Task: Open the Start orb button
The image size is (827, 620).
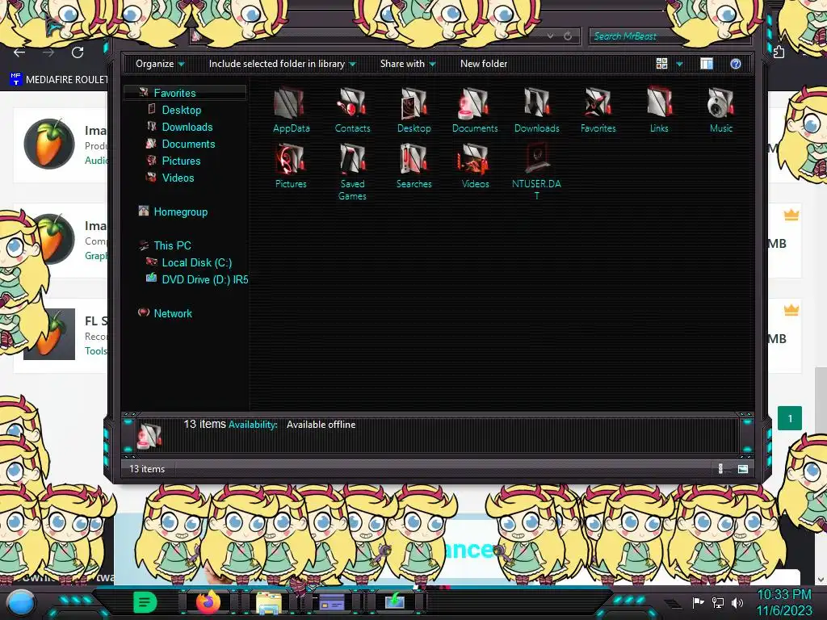Action: click(x=22, y=602)
